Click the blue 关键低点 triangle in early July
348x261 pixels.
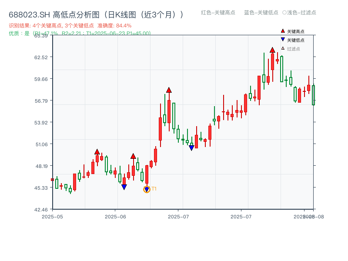[191, 147]
